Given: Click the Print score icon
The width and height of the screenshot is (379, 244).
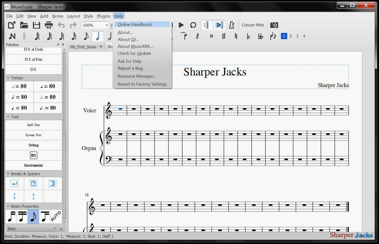Looking at the screenshot, I should pyautogui.click(x=49, y=25).
